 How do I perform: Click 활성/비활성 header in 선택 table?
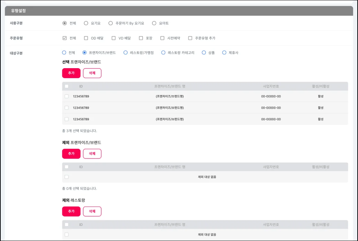[320, 86]
